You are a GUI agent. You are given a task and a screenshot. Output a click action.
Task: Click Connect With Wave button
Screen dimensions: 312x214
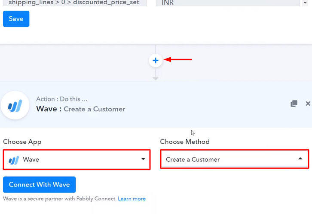40,184
